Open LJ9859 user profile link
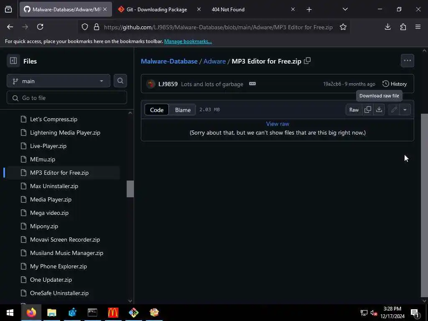428x321 pixels. pos(168,84)
